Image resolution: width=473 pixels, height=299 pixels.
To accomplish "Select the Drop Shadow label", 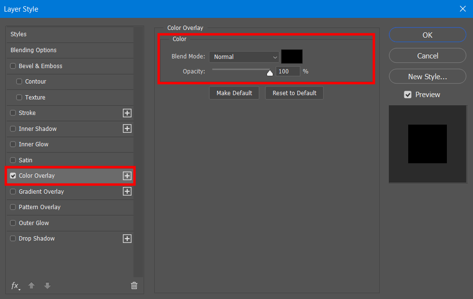I will click(x=37, y=239).
